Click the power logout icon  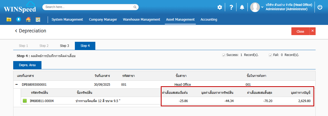point(320,7)
